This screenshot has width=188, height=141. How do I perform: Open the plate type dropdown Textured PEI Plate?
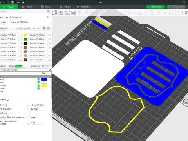tap(29, 22)
